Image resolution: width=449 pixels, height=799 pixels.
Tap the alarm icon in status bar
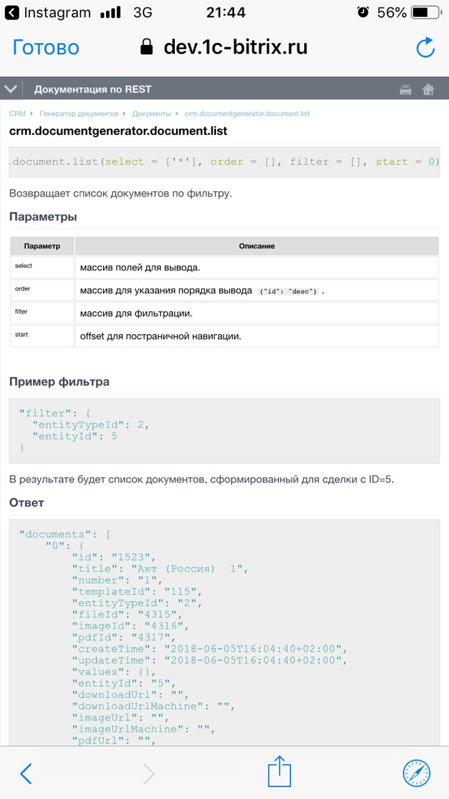point(363,12)
